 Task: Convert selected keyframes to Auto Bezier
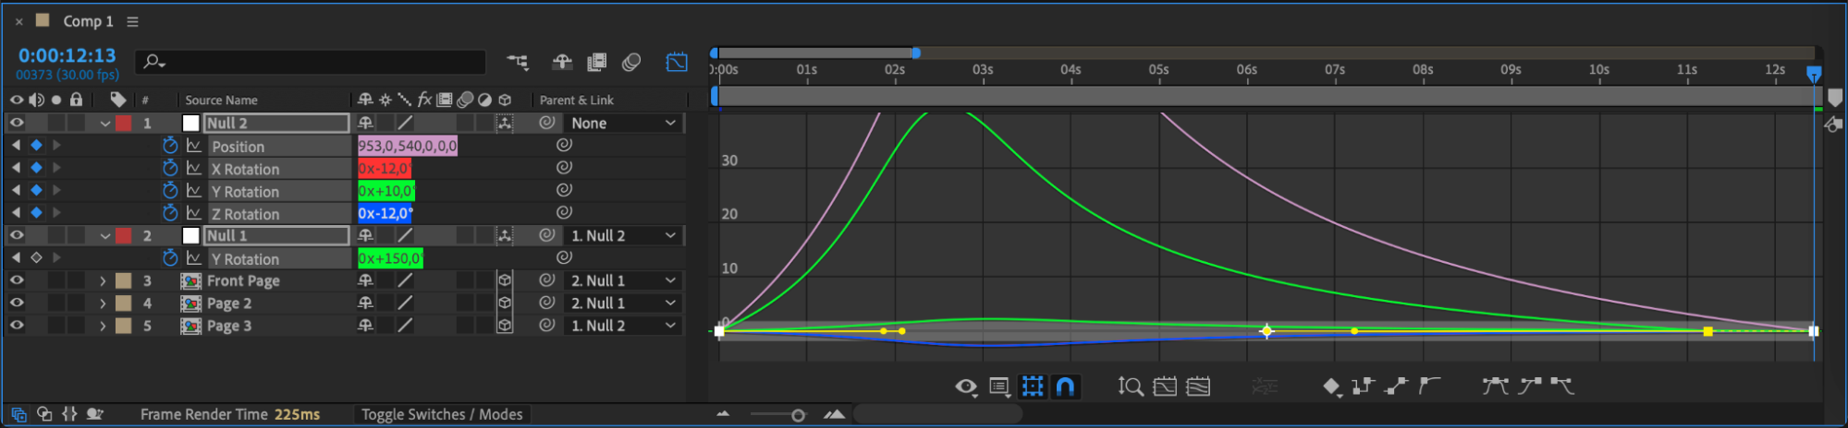(x=1429, y=386)
